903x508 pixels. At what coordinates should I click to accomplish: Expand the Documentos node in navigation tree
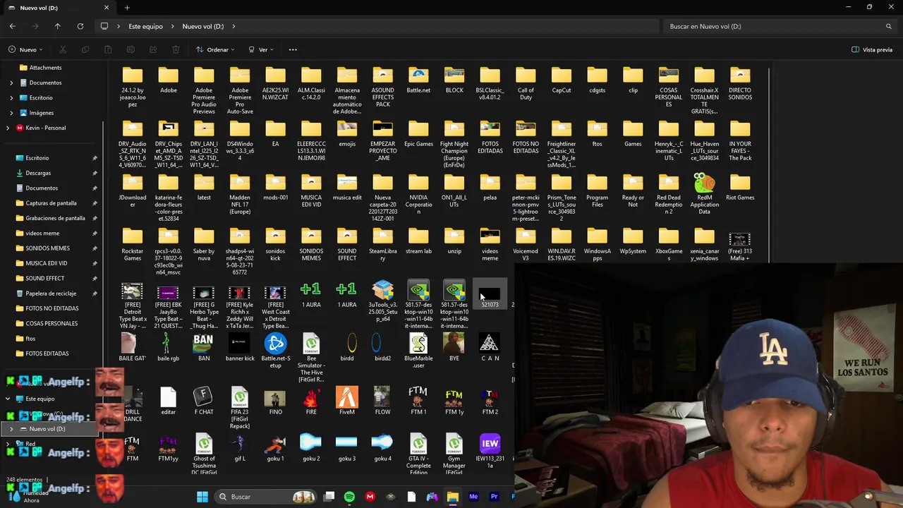(x=11, y=83)
